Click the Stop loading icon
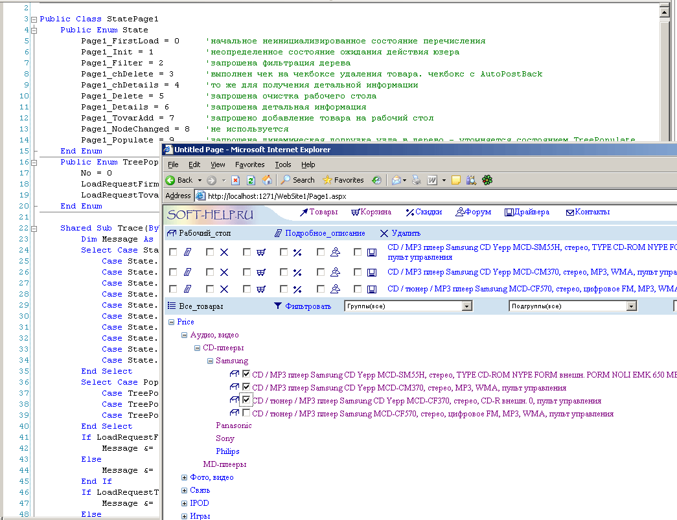The height and width of the screenshot is (520, 677). [236, 180]
